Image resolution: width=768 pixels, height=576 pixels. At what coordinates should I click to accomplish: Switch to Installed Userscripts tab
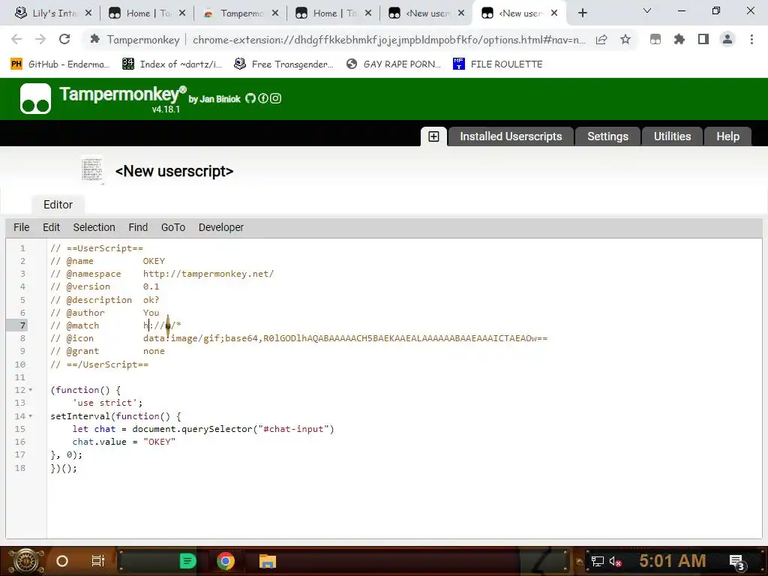point(510,136)
